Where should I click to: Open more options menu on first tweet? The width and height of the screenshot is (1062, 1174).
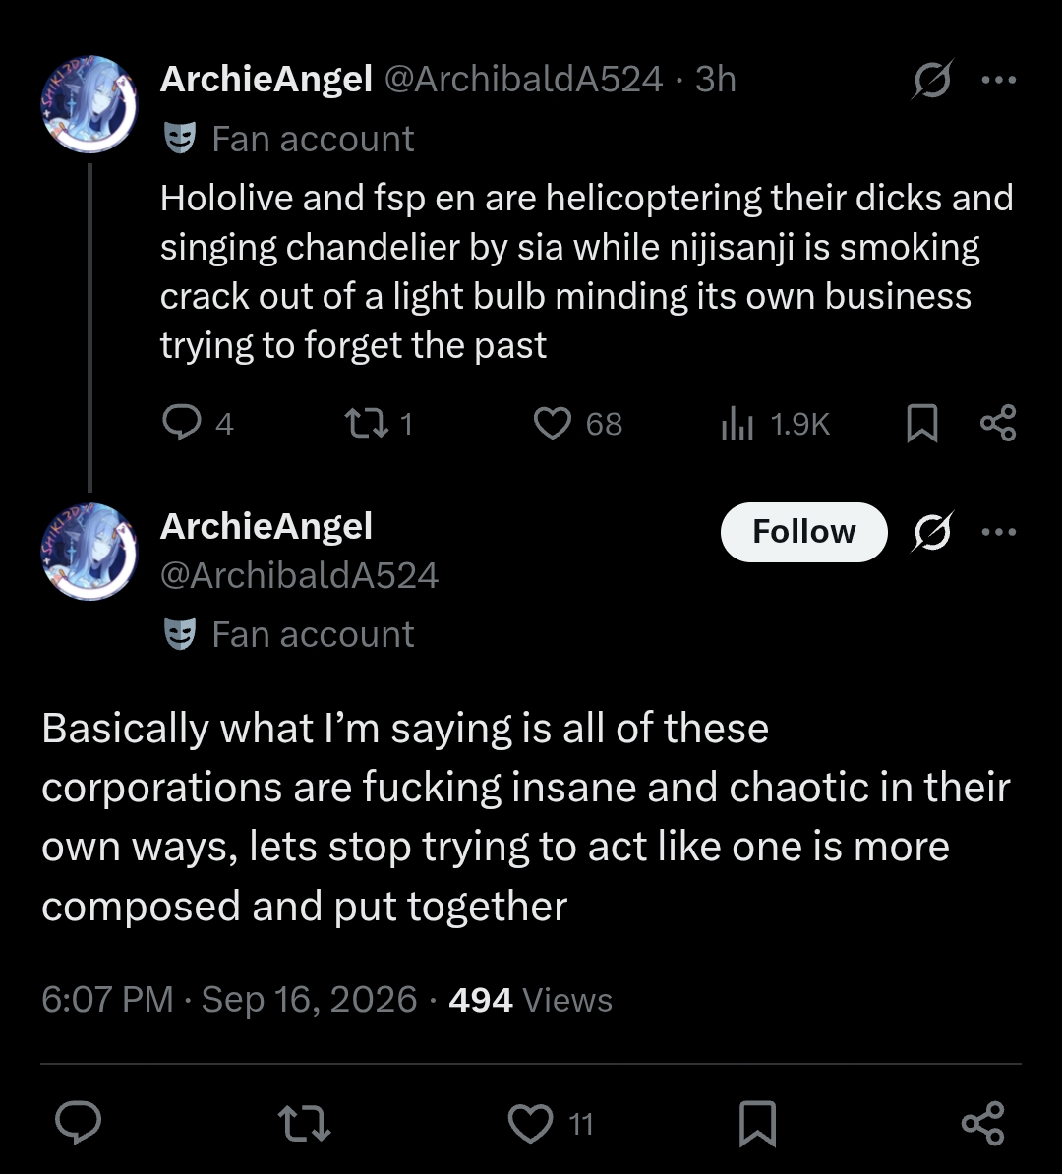point(999,80)
